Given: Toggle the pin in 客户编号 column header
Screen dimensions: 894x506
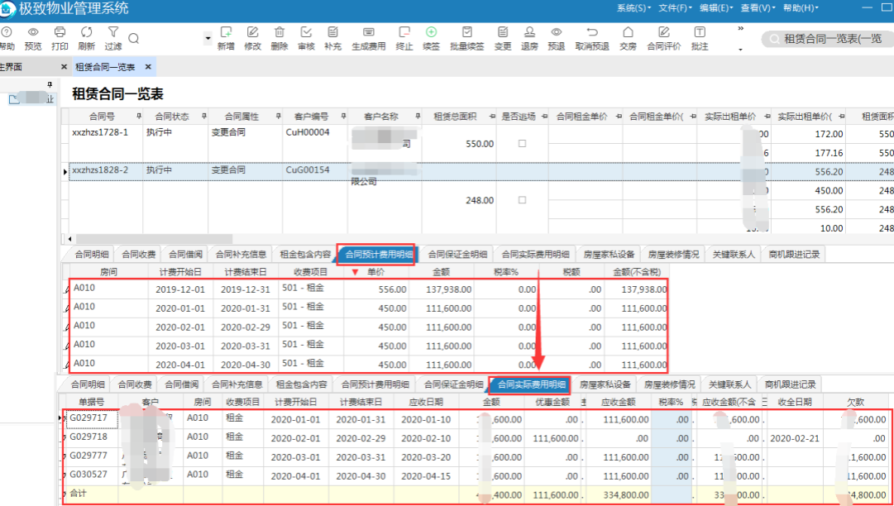Looking at the screenshot, I should click(x=343, y=117).
